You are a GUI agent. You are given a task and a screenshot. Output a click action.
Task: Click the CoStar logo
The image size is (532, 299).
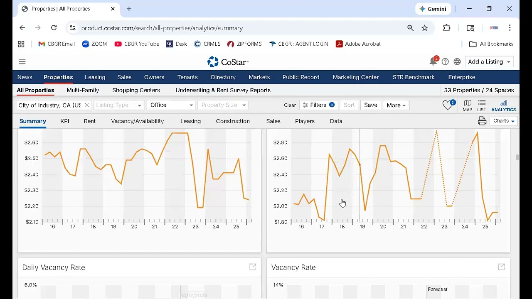pos(228,62)
